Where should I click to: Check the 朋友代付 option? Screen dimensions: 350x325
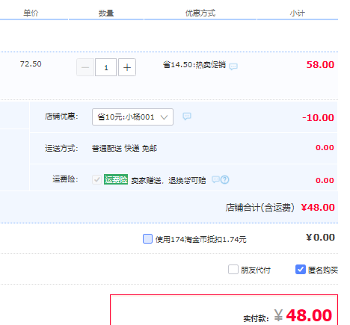pyautogui.click(x=233, y=270)
